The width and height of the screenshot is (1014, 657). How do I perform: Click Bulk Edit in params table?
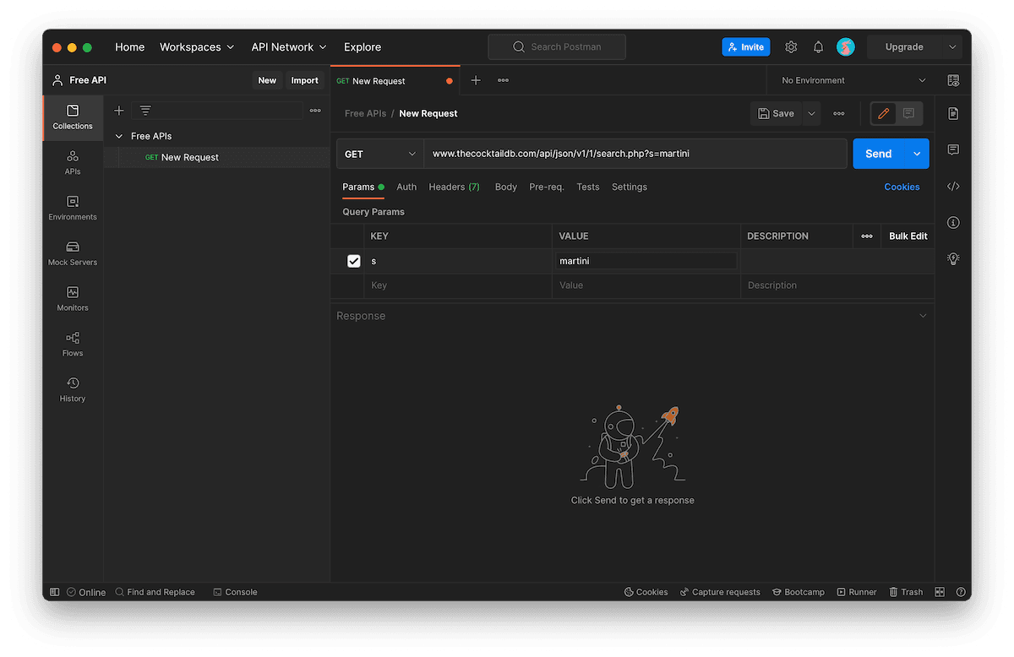click(908, 236)
